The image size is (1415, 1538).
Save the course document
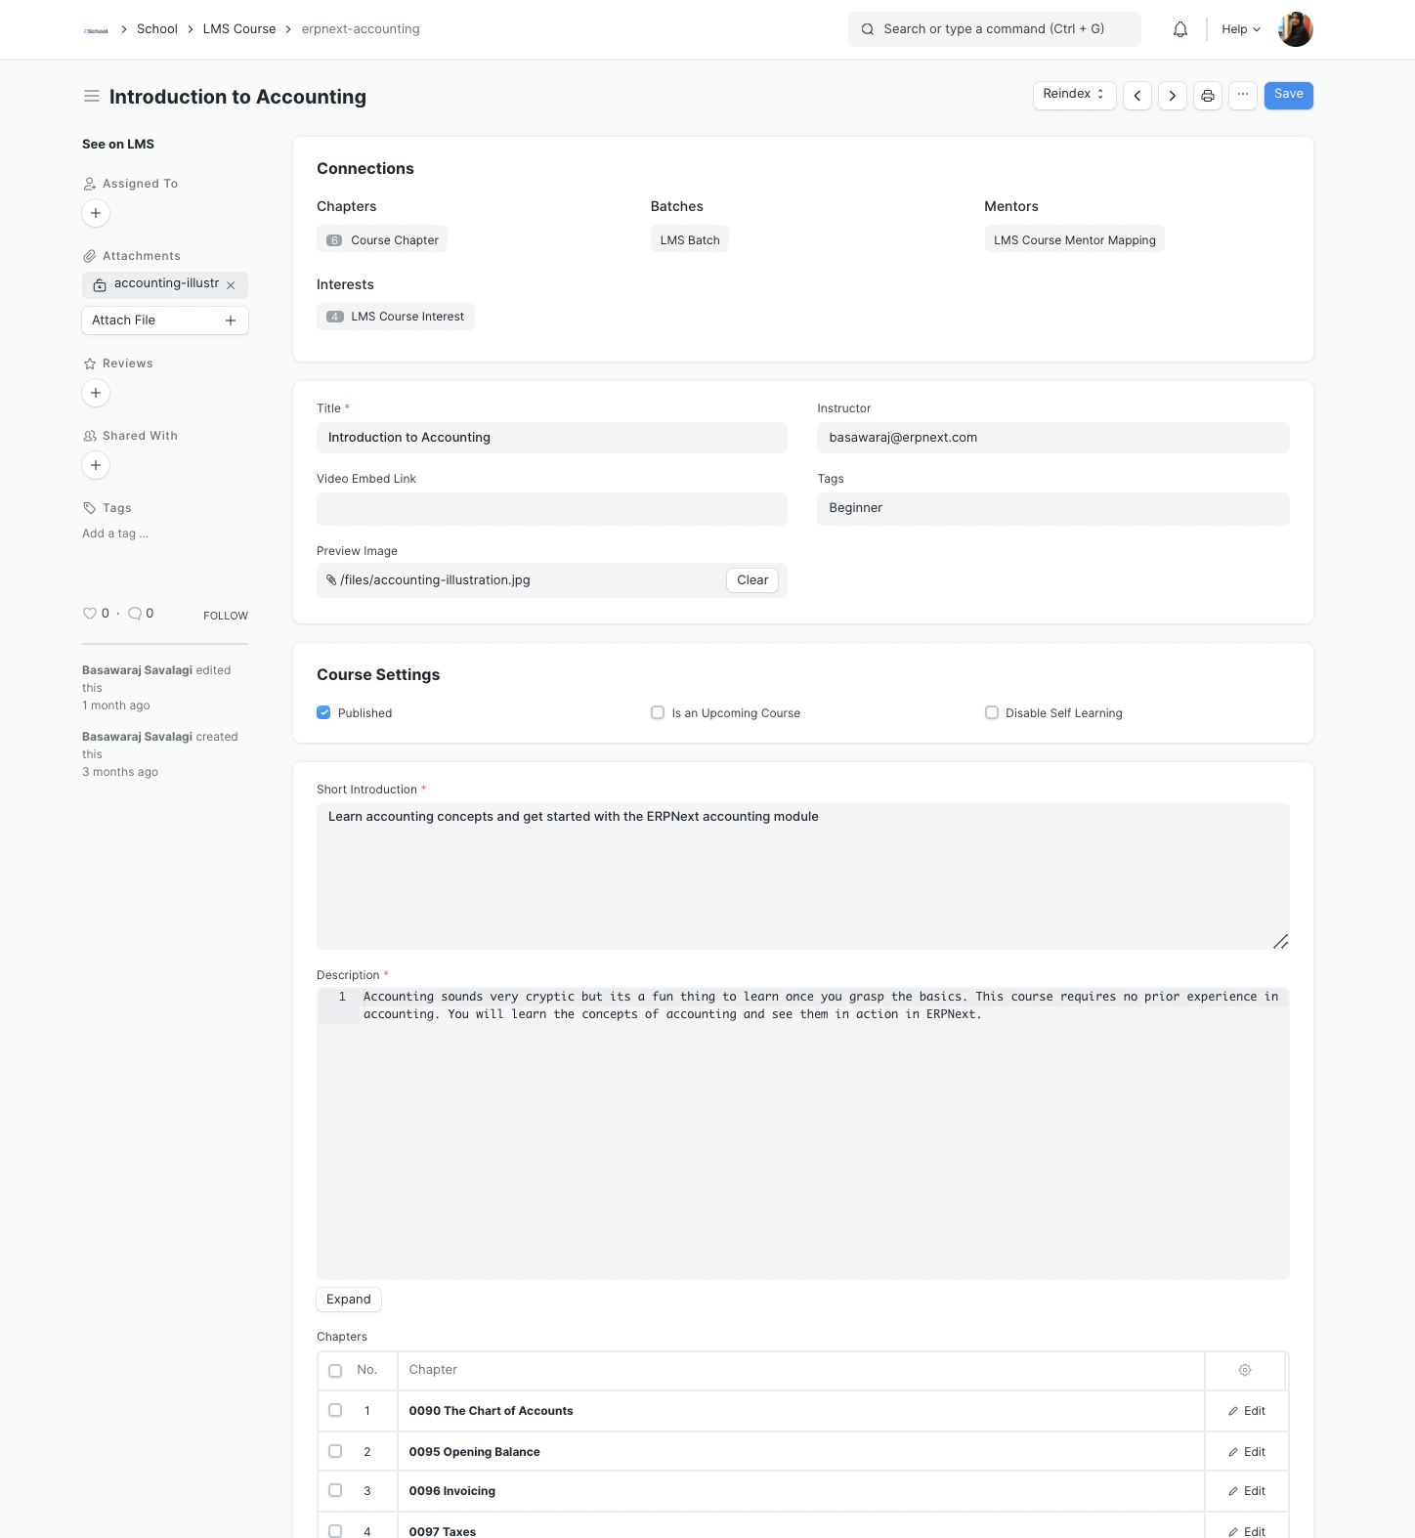[x=1288, y=95]
